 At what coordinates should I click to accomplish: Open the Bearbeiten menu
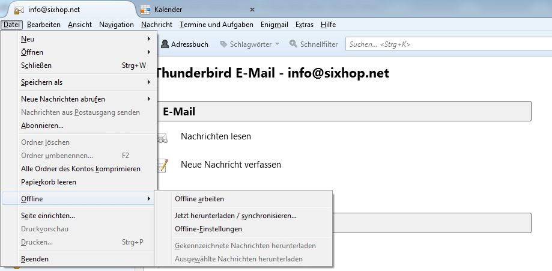click(44, 25)
